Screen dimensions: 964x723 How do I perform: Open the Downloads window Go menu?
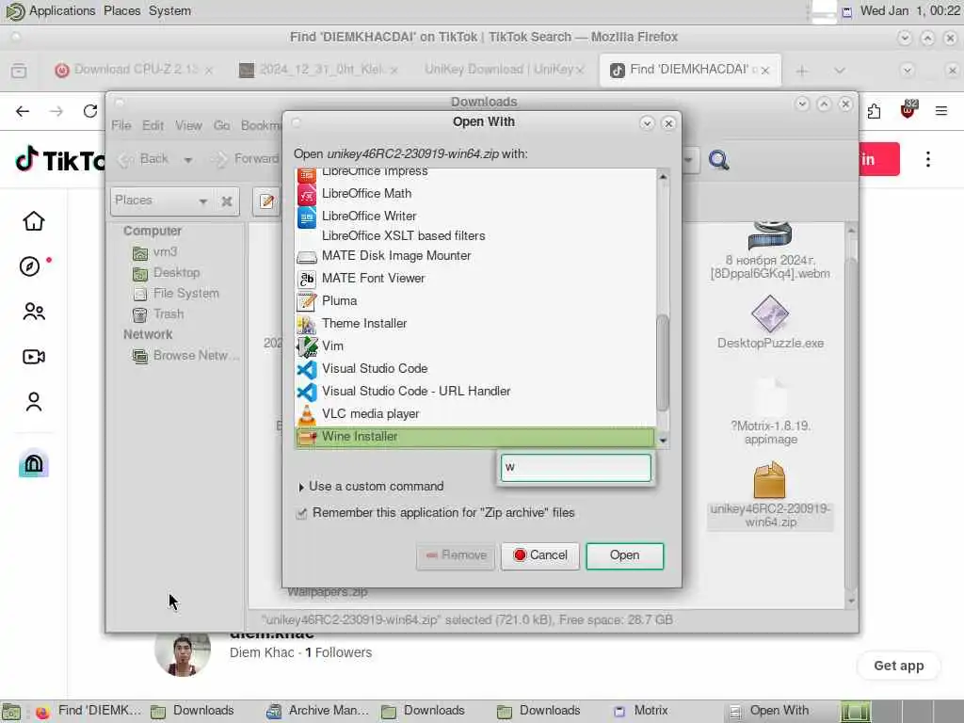(221, 125)
